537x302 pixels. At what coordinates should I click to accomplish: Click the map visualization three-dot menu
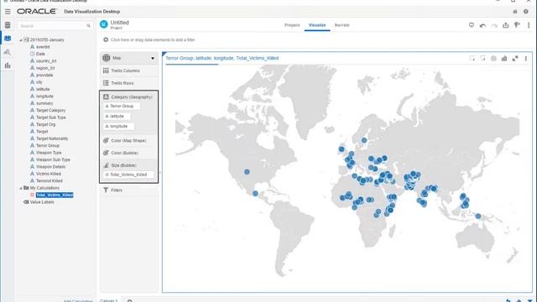pyautogui.click(x=526, y=59)
